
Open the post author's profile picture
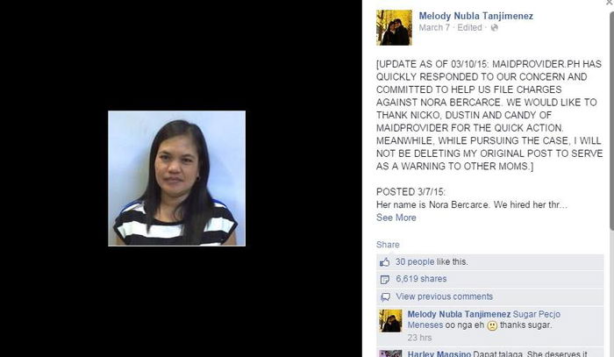click(394, 27)
